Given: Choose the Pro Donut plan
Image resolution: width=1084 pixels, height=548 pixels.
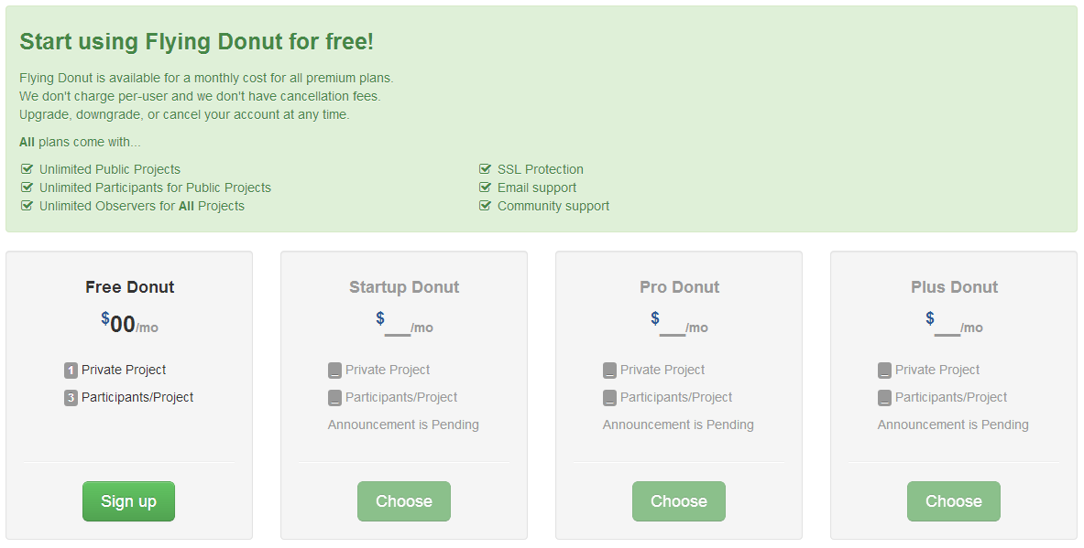Looking at the screenshot, I should (x=678, y=501).
